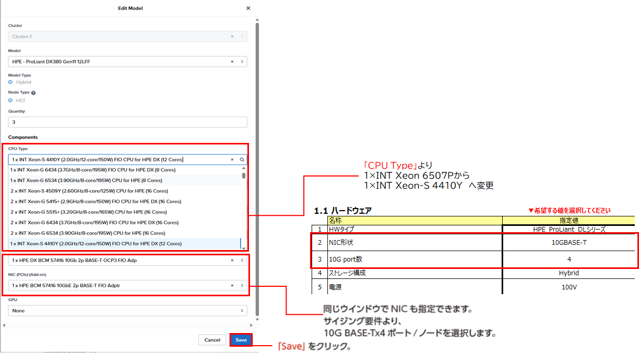
Task: Clear the Model field selection
Action: pos(232,61)
